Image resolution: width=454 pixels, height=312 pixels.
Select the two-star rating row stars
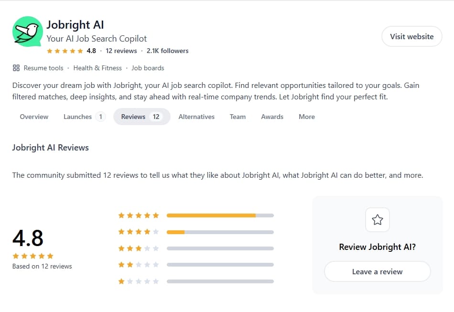(x=139, y=265)
